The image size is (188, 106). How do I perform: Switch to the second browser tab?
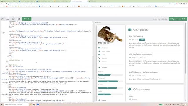27,1
